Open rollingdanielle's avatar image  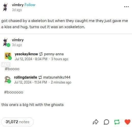7,79
